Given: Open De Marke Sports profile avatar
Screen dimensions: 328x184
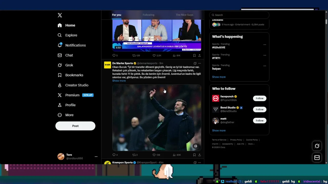Looking at the screenshot, I should pos(107,65).
